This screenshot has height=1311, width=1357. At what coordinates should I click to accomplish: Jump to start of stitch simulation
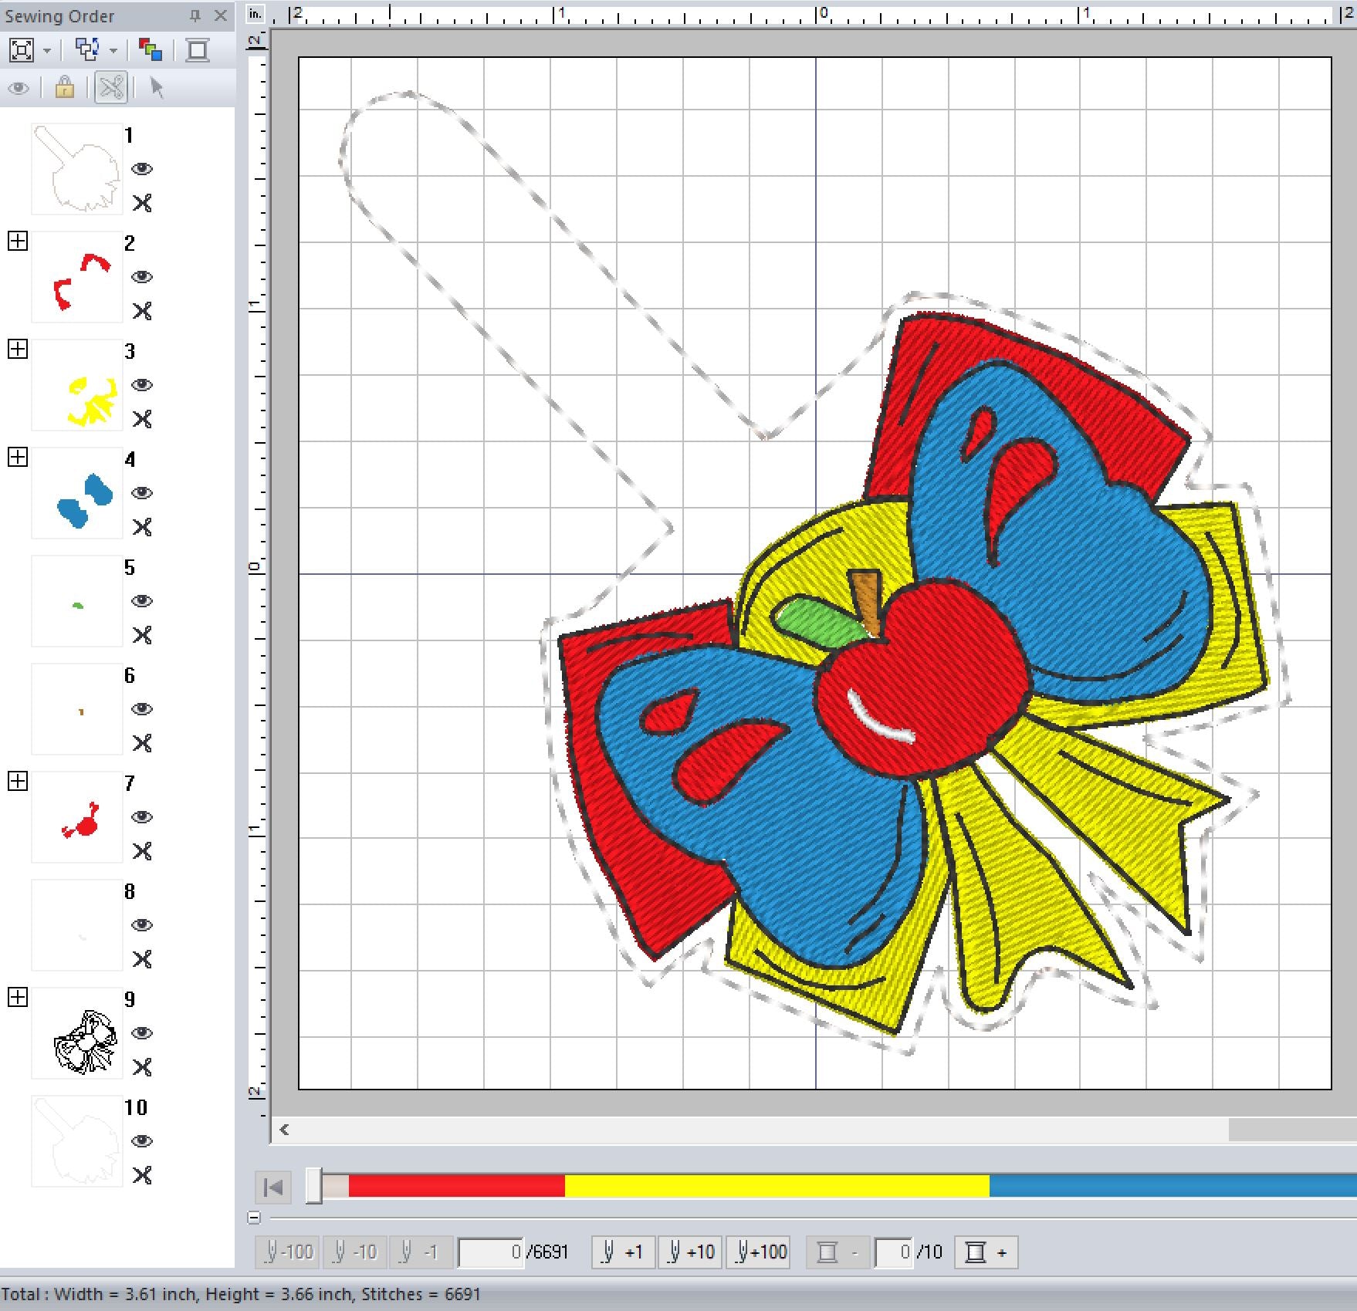273,1188
